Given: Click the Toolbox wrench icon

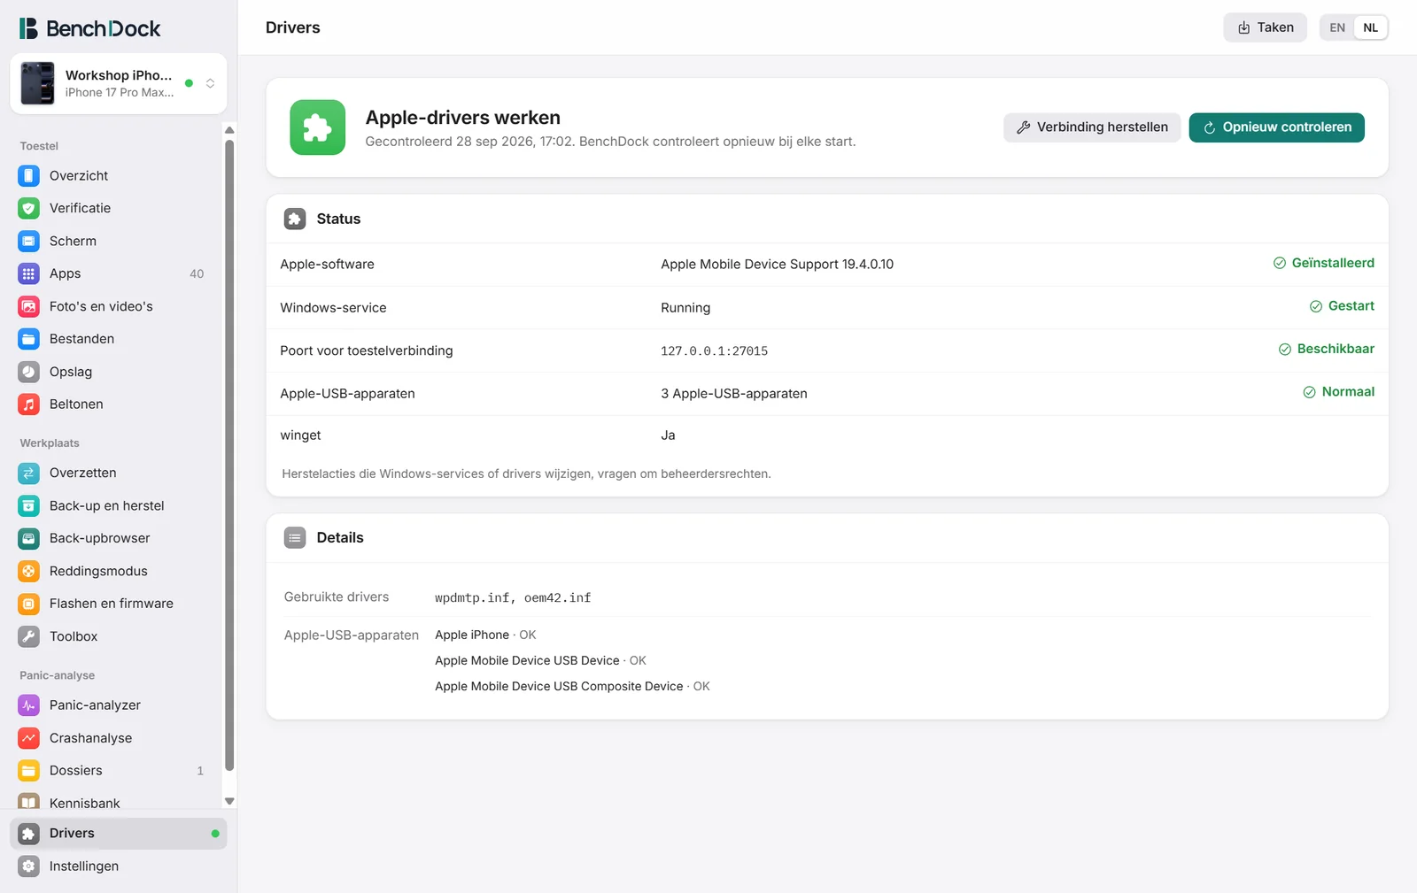Looking at the screenshot, I should [x=28, y=636].
